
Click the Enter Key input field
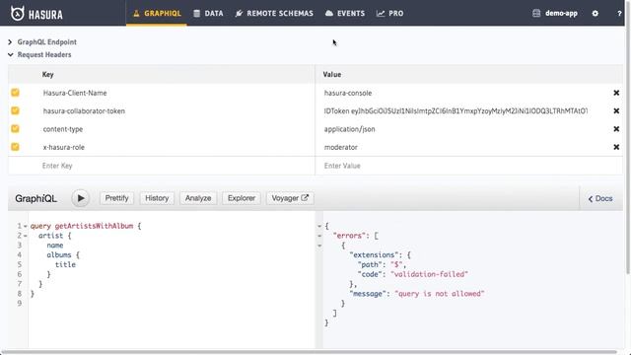pyautogui.click(x=177, y=166)
